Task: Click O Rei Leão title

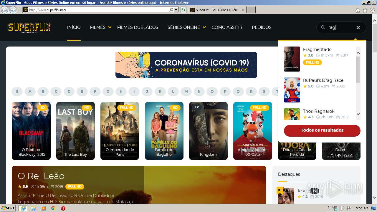Action: pos(41,176)
